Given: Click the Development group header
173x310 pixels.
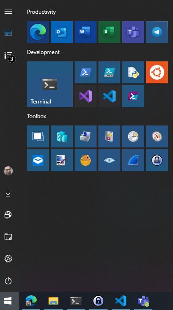Looking at the screenshot, I should [43, 52].
